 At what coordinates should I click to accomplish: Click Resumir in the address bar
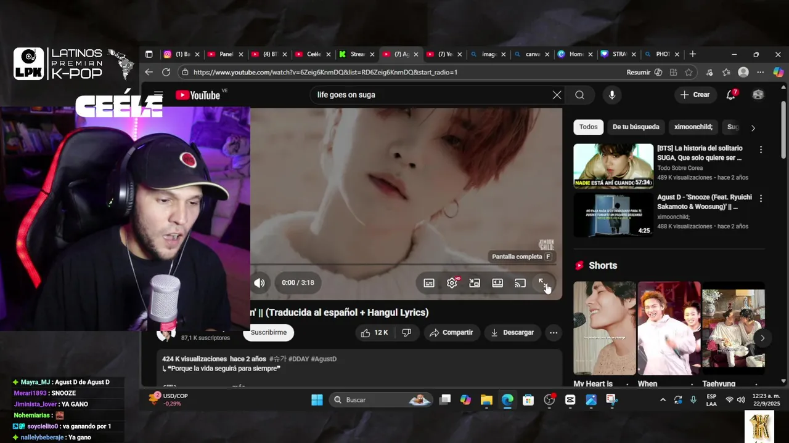pyautogui.click(x=639, y=73)
